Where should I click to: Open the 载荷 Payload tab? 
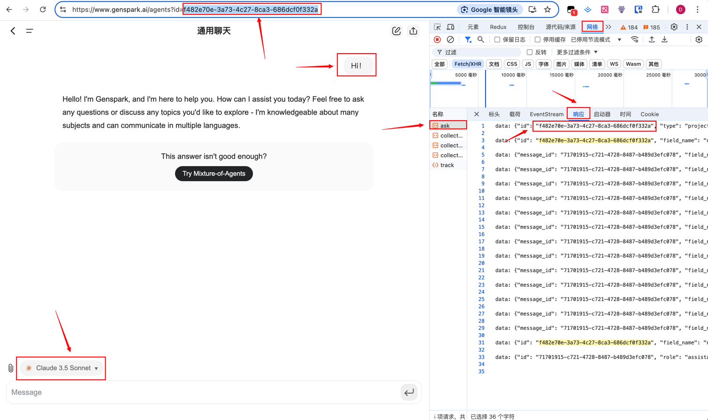515,115
